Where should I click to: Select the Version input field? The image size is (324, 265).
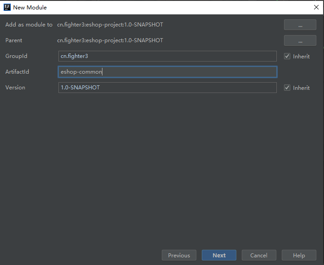pos(167,88)
